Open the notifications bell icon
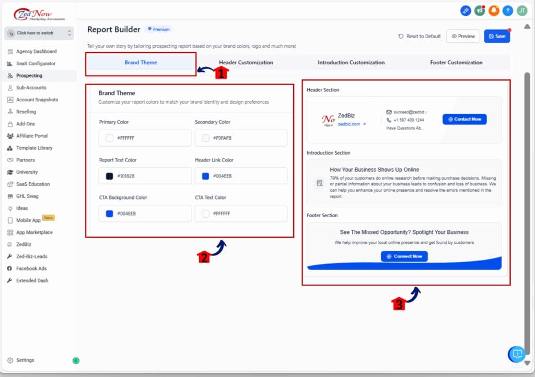 tap(494, 10)
